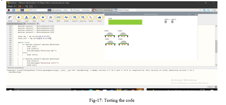This screenshot has height=105, width=226.
Task: Click line 'motion_sensor4 = MotionSensor(25)'
Action: (x=36, y=32)
